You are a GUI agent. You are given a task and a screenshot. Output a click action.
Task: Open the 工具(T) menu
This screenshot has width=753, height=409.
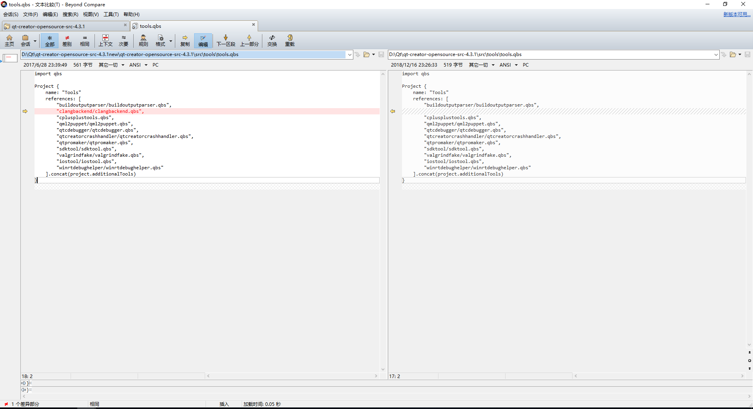(111, 14)
